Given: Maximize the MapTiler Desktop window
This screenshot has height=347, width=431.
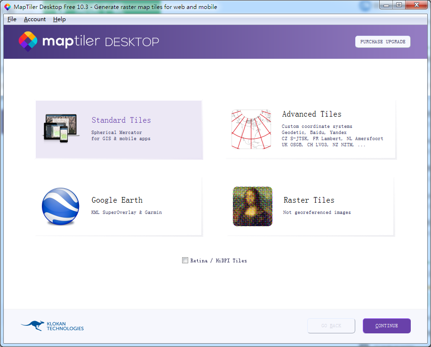Looking at the screenshot, I should (399, 5).
